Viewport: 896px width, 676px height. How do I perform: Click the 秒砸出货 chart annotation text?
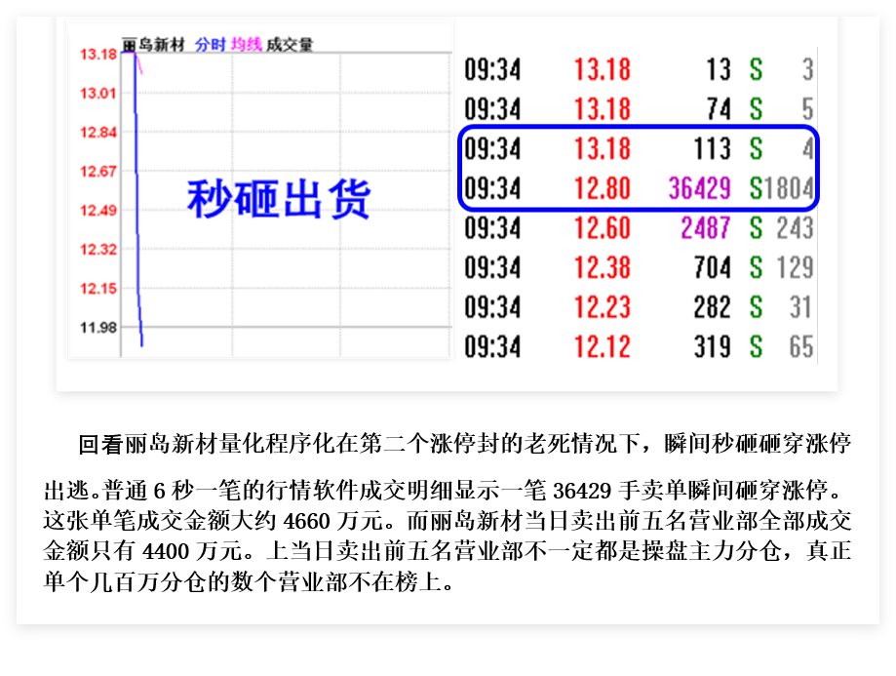[x=279, y=198]
